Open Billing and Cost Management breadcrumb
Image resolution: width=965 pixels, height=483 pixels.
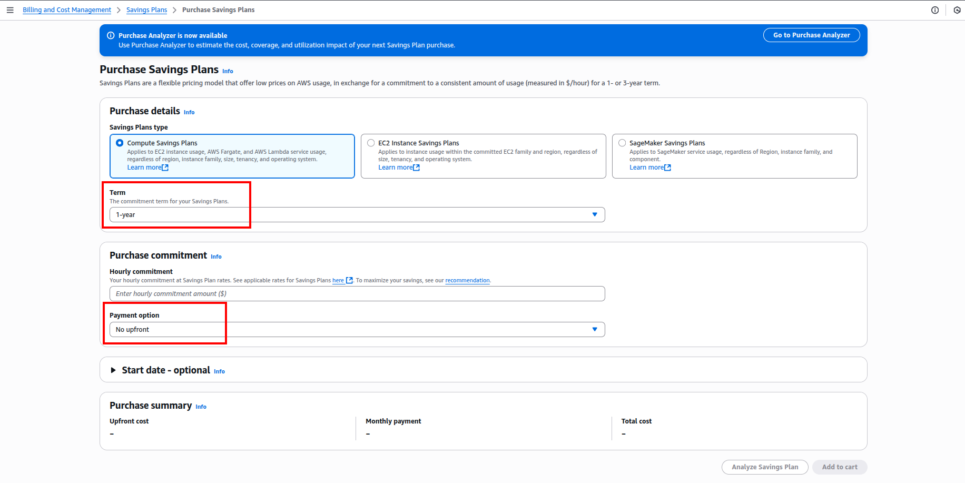point(66,9)
